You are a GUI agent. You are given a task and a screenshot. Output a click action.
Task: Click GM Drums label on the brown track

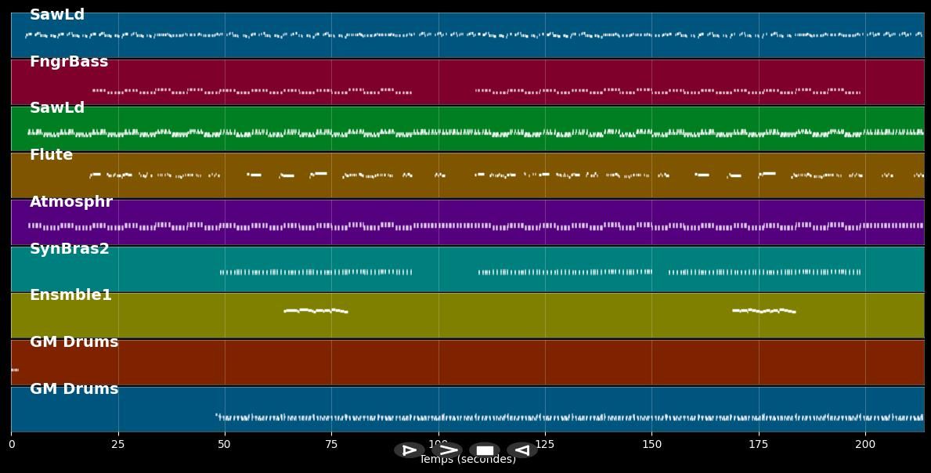pos(74,342)
